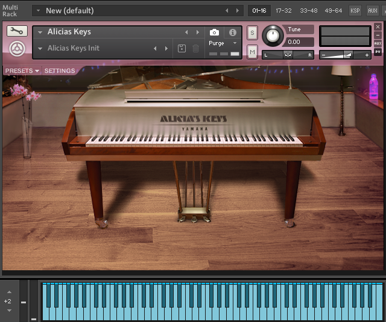Viewport: 386px width, 322px height.
Task: Click the +2 octave transpose value
Action: coord(8,301)
